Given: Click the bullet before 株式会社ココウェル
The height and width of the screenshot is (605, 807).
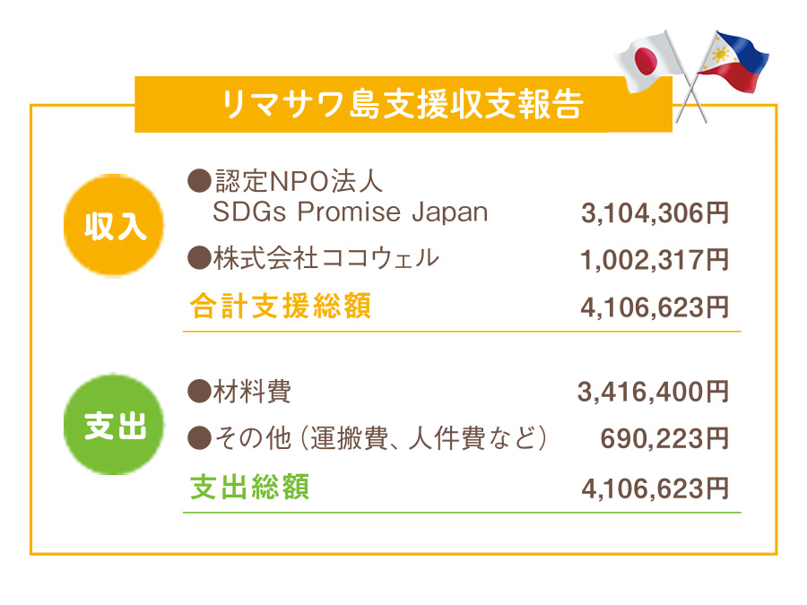Looking at the screenshot, I should click(x=199, y=258).
